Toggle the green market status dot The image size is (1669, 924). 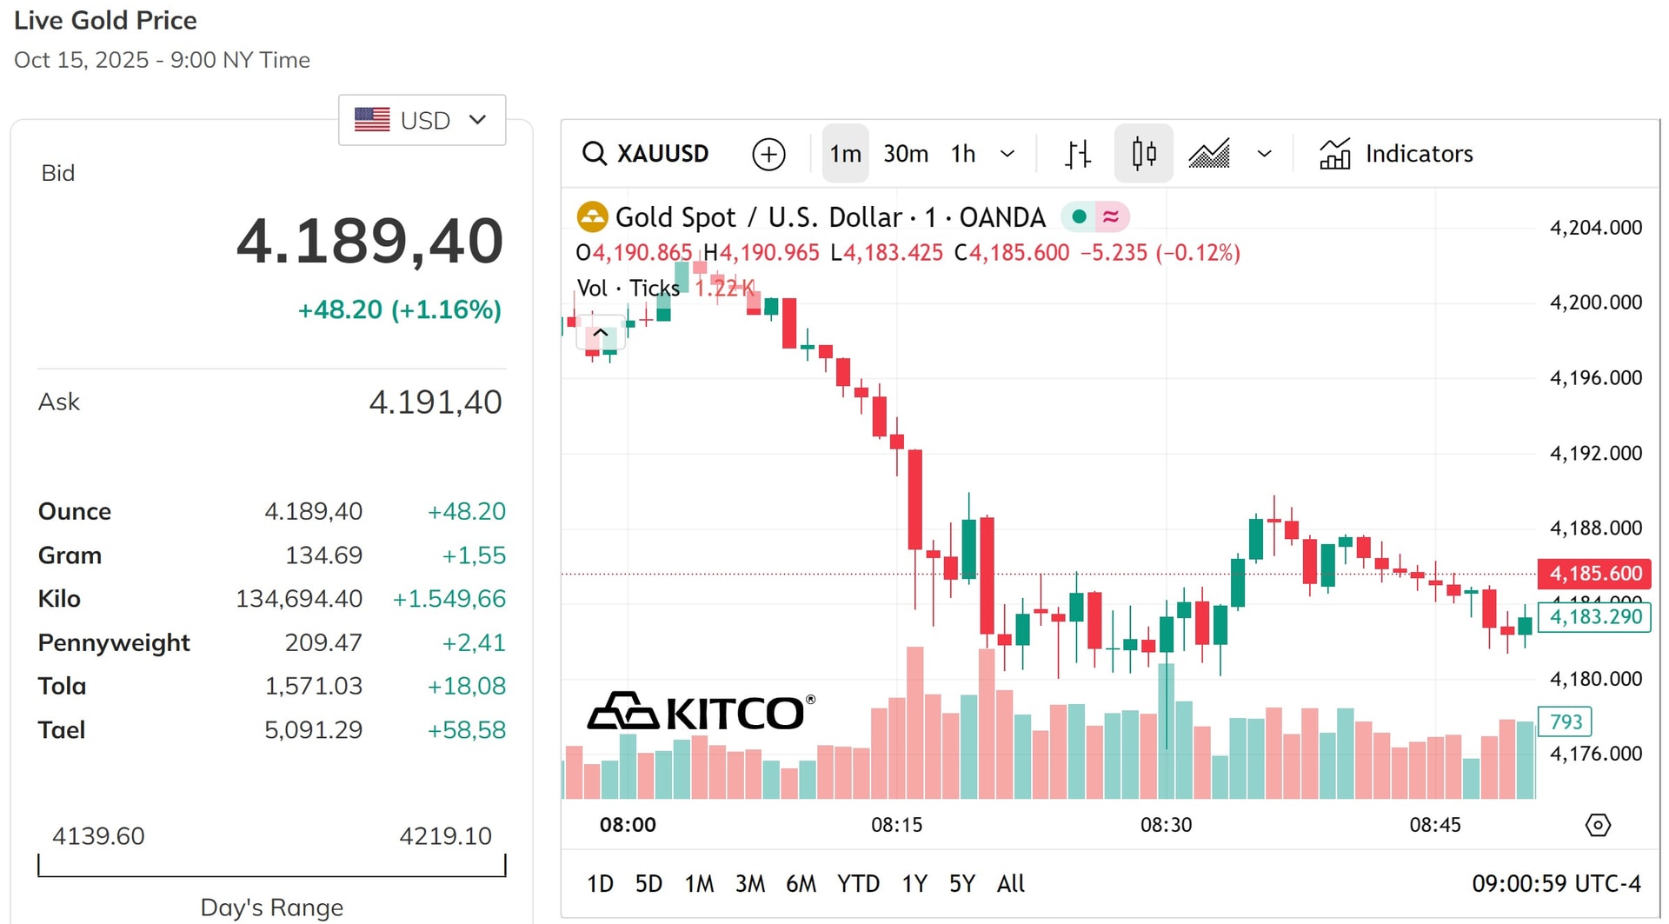tap(1079, 216)
